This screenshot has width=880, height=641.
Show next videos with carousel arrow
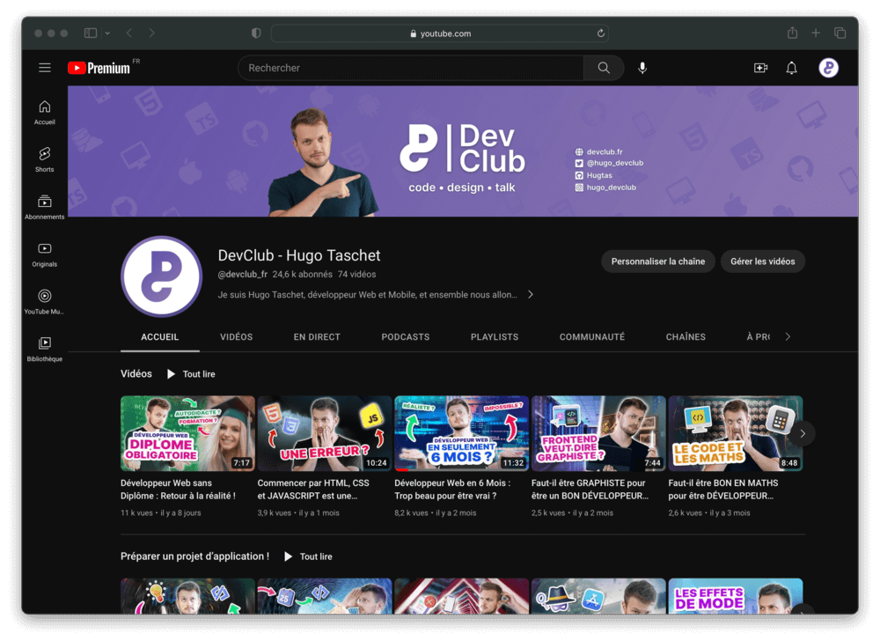[802, 433]
